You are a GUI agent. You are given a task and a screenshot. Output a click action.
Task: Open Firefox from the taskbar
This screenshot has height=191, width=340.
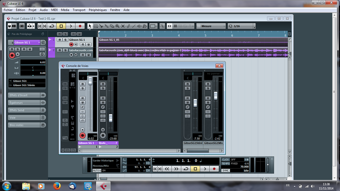click(57, 186)
